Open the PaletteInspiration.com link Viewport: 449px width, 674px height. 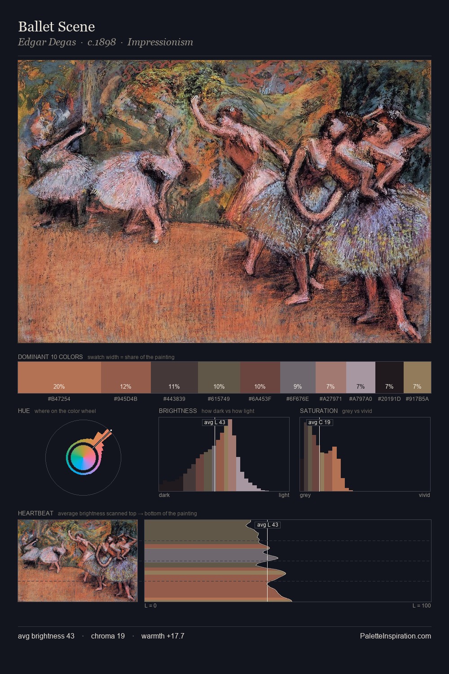(396, 636)
